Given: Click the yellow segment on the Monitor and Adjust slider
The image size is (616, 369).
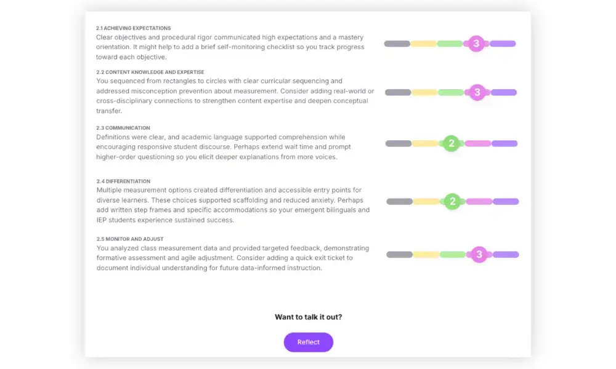Looking at the screenshot, I should [x=425, y=254].
